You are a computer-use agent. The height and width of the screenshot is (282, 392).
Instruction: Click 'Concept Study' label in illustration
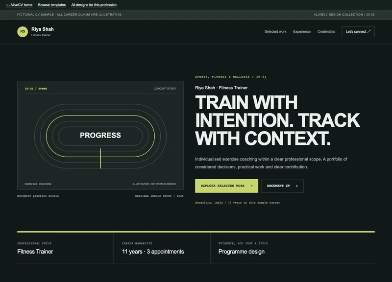[x=165, y=89]
